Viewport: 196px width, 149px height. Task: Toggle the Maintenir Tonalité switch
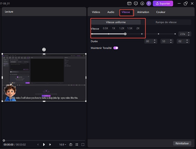point(116,48)
